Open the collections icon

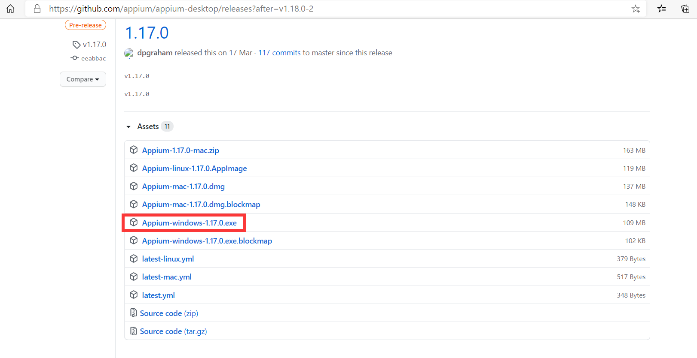[685, 9]
